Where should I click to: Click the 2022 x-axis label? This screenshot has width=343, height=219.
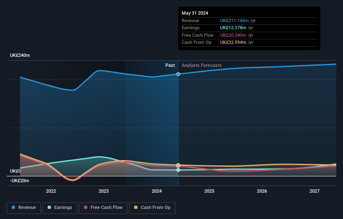click(51, 191)
